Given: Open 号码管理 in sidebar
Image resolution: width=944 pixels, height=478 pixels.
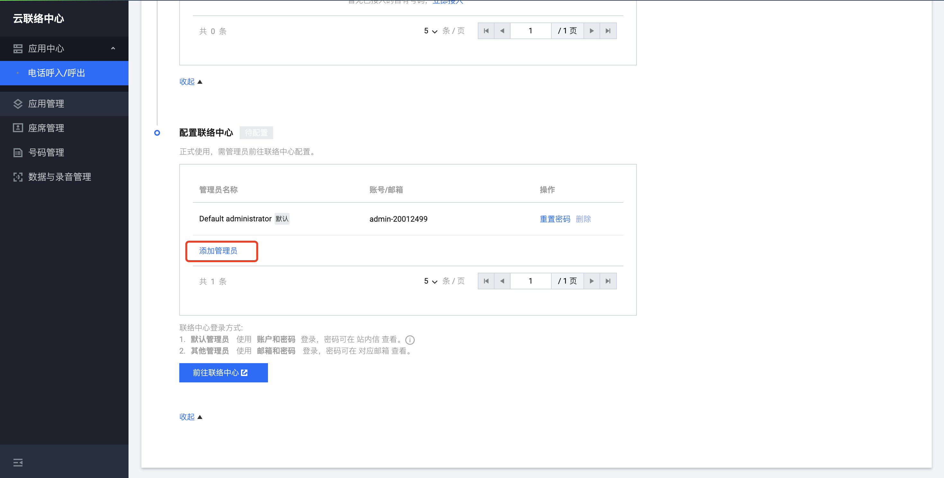Looking at the screenshot, I should pyautogui.click(x=46, y=152).
